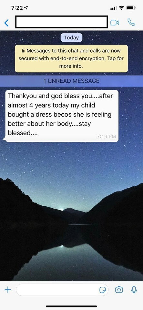This screenshot has height=310, width=143.
Task: Tap the Today date label
Action: (x=71, y=37)
